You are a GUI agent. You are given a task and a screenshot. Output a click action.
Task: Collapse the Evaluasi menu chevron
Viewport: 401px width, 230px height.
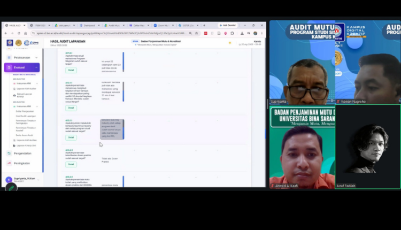[36, 67]
